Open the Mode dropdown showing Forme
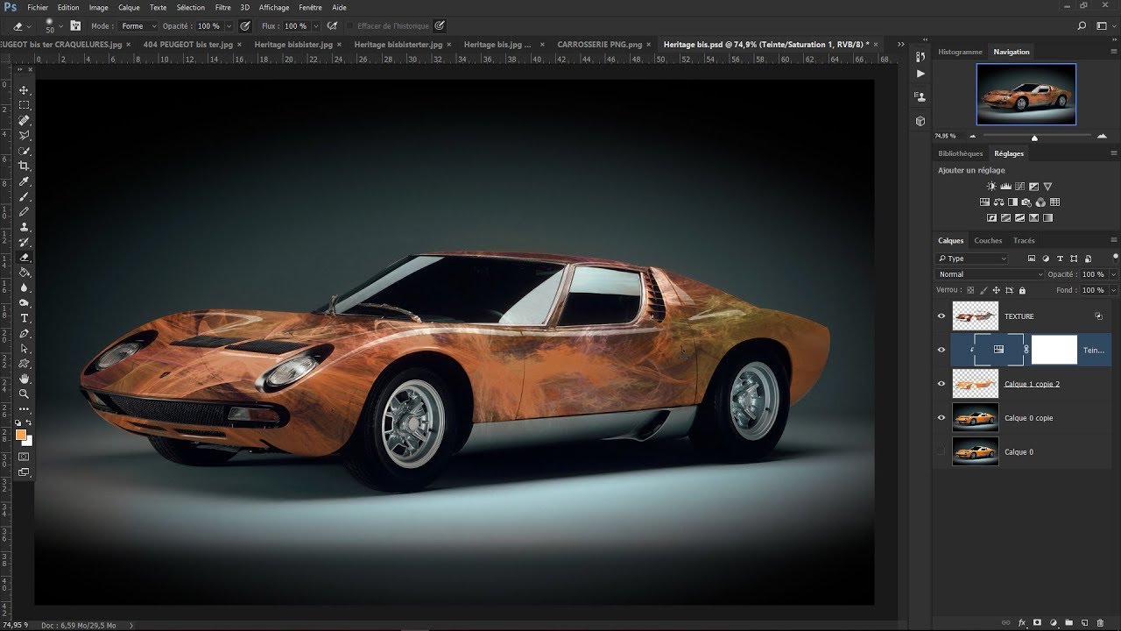Screen dimensions: 1121x631 (x=138, y=26)
